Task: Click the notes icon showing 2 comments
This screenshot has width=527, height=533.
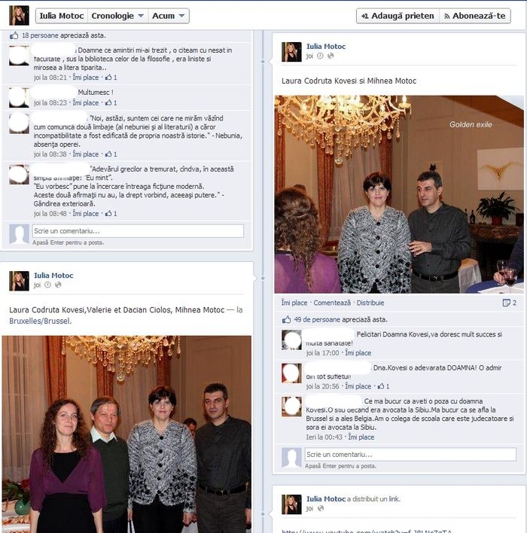Action: pyautogui.click(x=506, y=303)
